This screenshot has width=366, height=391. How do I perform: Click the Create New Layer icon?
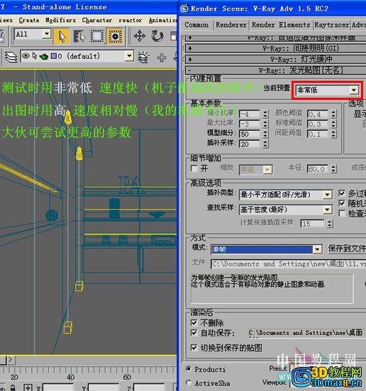point(143,57)
